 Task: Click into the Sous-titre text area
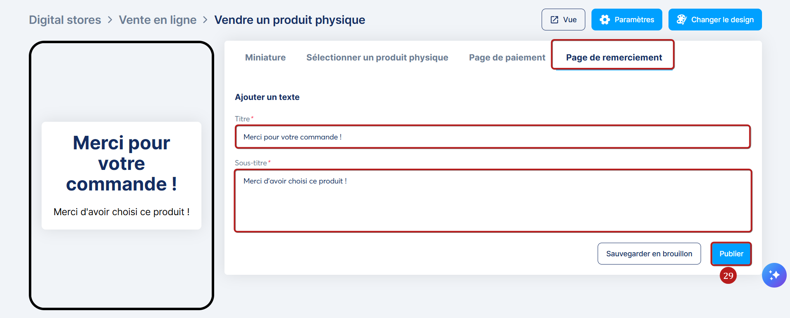coord(492,201)
